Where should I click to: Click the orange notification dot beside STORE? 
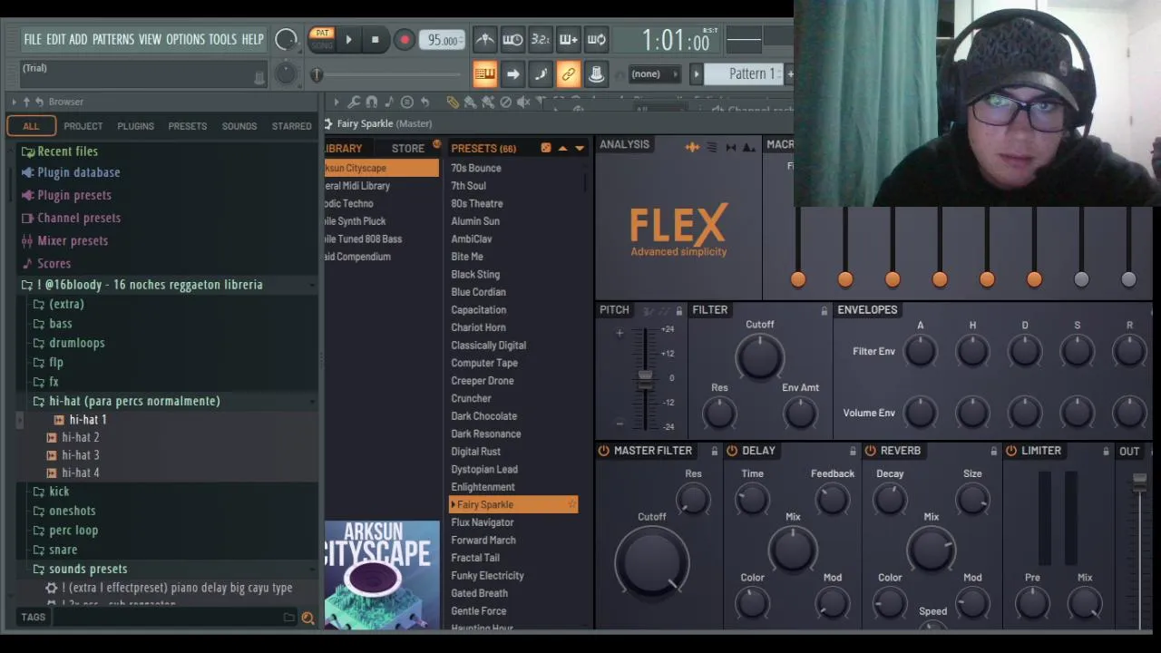(x=436, y=144)
